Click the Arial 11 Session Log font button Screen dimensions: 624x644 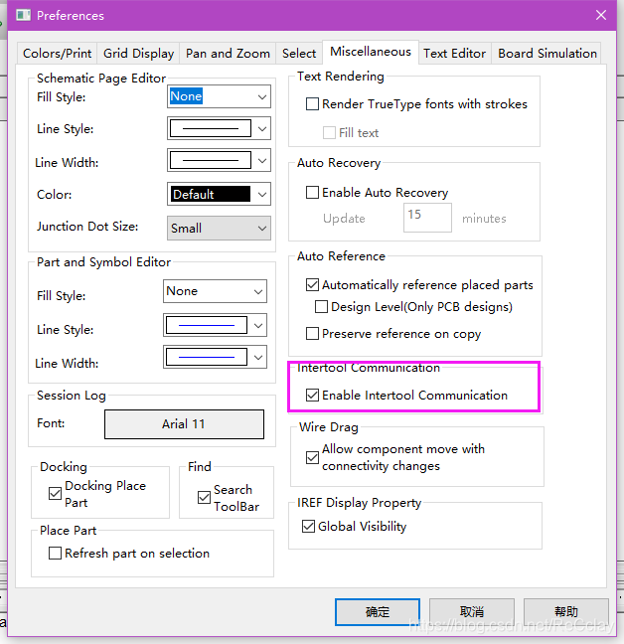(x=184, y=424)
